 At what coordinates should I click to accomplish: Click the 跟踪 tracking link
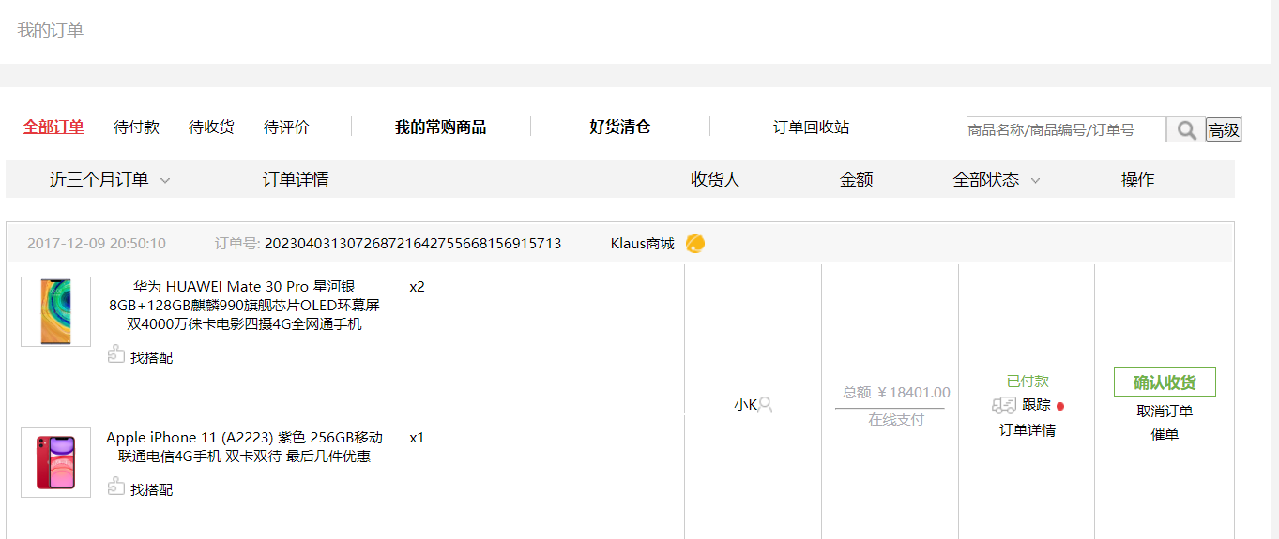click(1037, 405)
